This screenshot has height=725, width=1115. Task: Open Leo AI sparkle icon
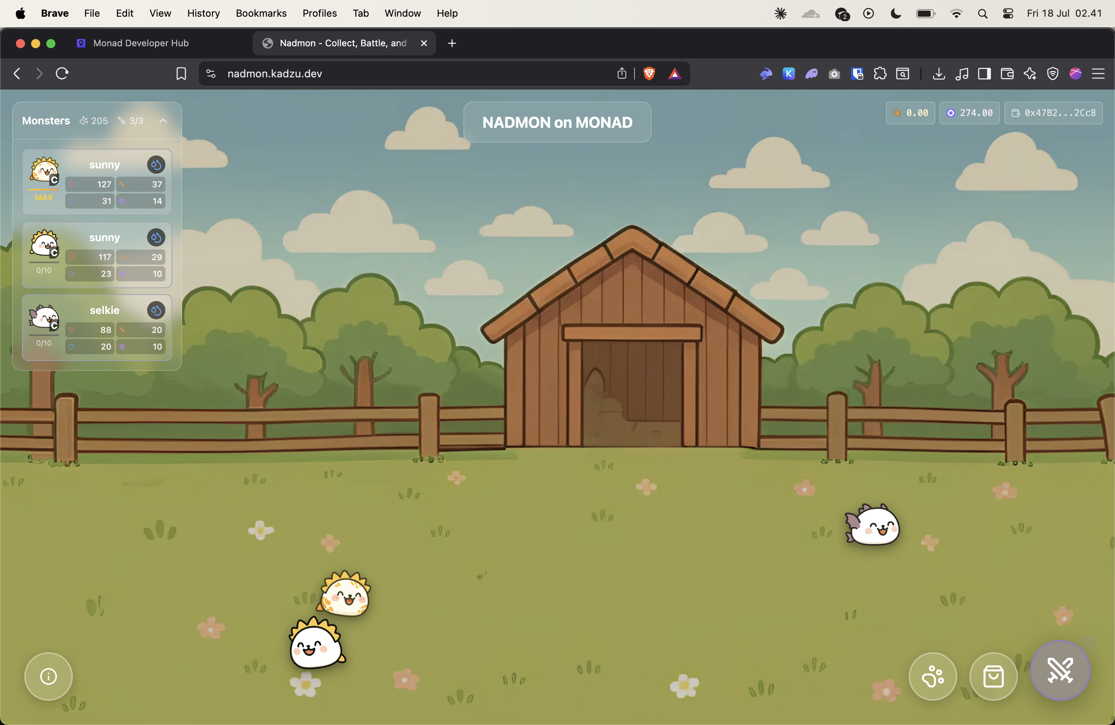pyautogui.click(x=1030, y=74)
